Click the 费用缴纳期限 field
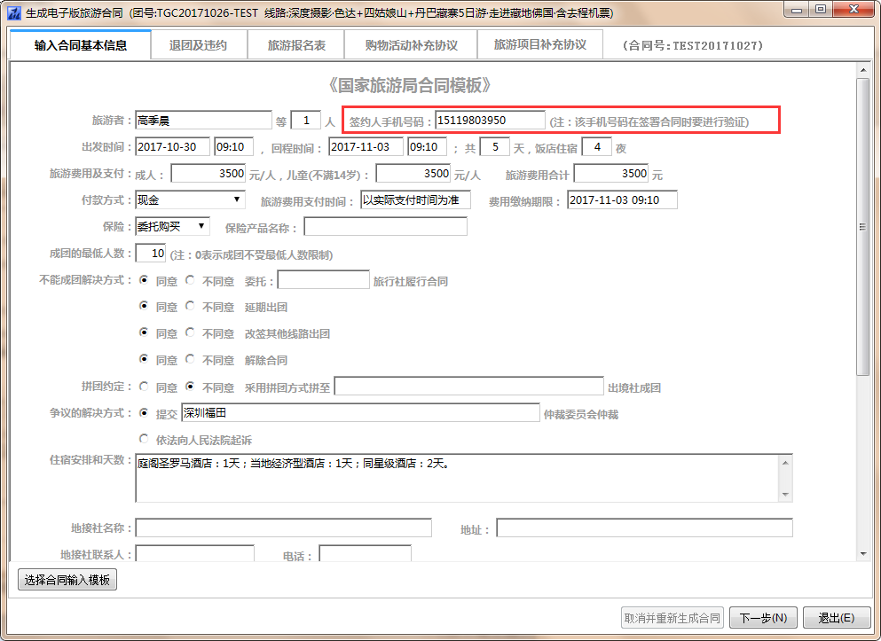Image resolution: width=881 pixels, height=641 pixels. coord(623,199)
